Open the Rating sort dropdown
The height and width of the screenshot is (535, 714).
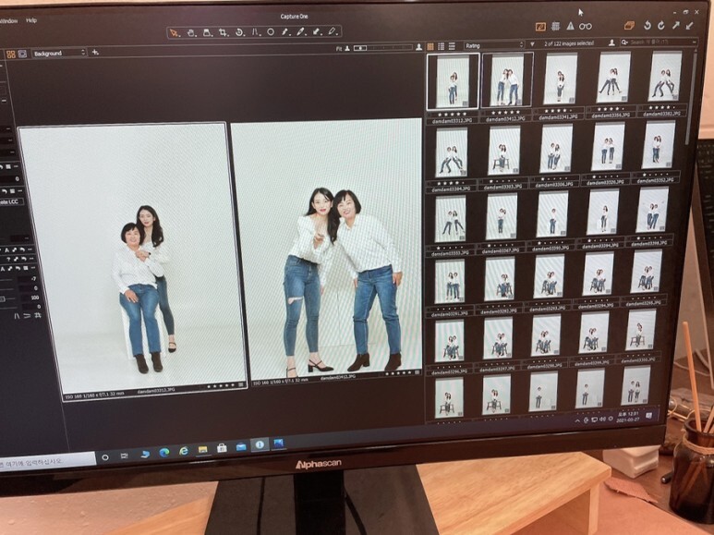click(494, 45)
